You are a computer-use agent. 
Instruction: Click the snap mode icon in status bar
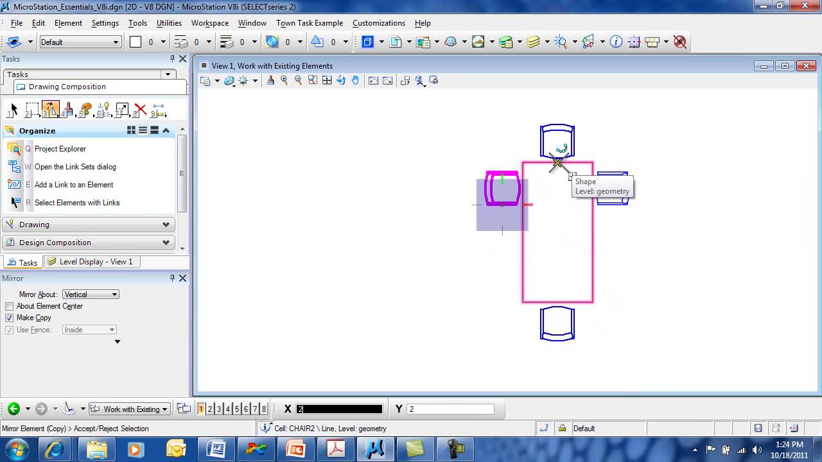point(545,428)
